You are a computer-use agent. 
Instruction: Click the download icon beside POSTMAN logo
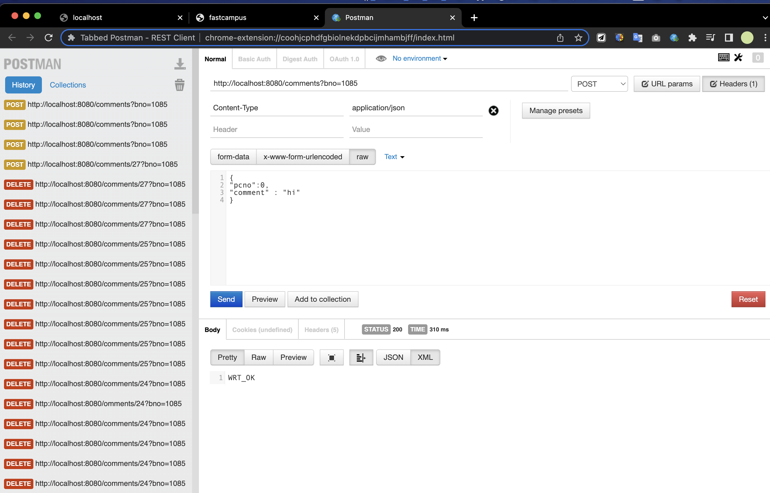pyautogui.click(x=180, y=64)
